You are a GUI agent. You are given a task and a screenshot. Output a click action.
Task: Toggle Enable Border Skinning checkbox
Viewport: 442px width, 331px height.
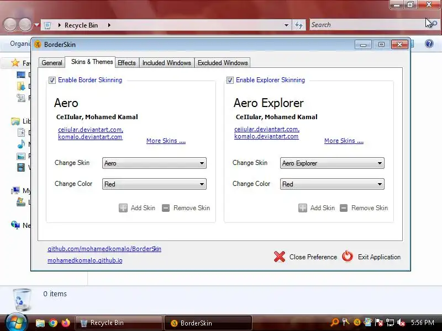point(52,80)
